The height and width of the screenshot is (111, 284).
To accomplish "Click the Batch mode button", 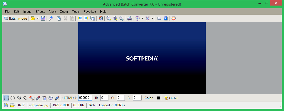I will 16,18.
